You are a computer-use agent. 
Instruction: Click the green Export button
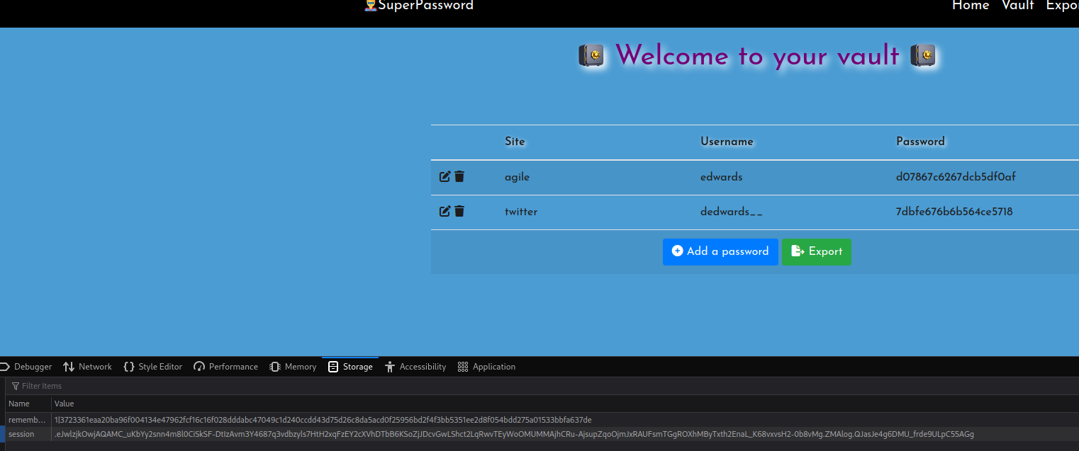pos(816,252)
